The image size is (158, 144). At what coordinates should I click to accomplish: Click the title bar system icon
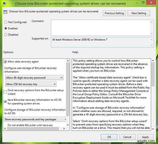tap(4, 3)
